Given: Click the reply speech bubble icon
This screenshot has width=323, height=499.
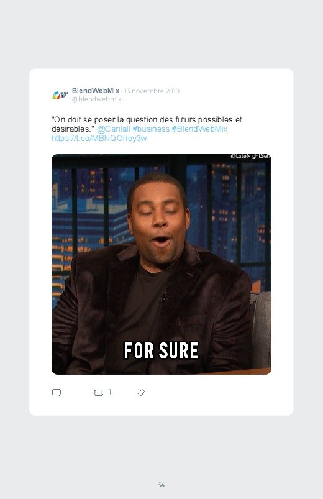Looking at the screenshot, I should tap(57, 393).
